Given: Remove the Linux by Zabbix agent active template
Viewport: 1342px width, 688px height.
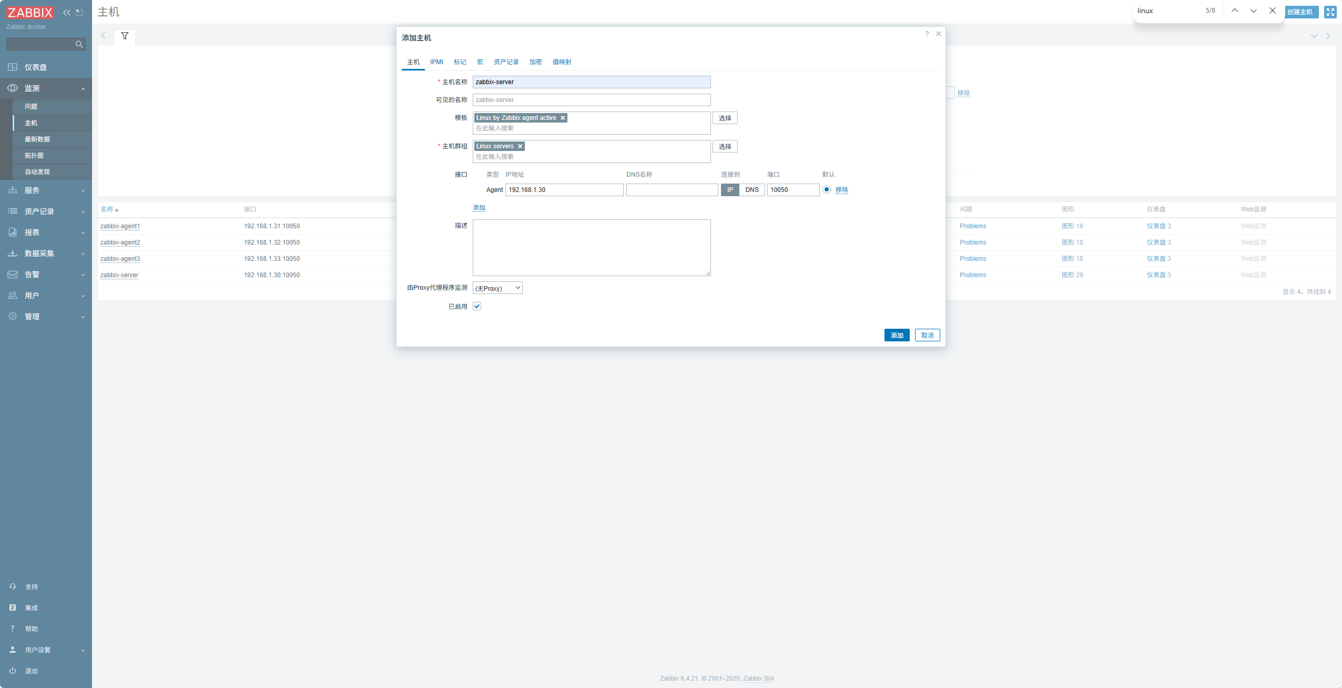Looking at the screenshot, I should point(563,118).
